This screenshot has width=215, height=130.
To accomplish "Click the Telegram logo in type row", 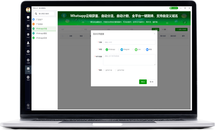I will pos(122,50).
